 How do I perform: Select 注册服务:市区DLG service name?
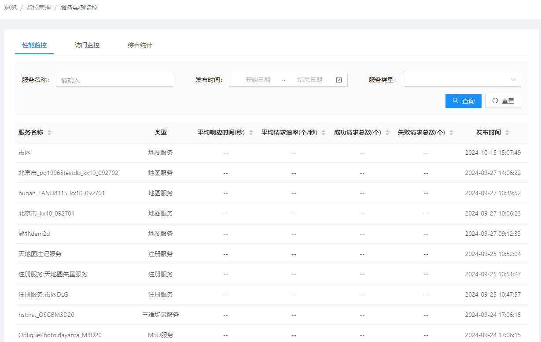tap(44, 294)
